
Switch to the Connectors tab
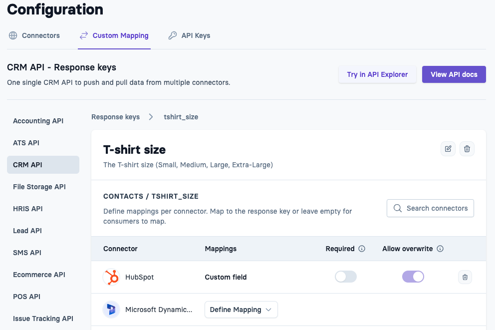click(x=34, y=35)
